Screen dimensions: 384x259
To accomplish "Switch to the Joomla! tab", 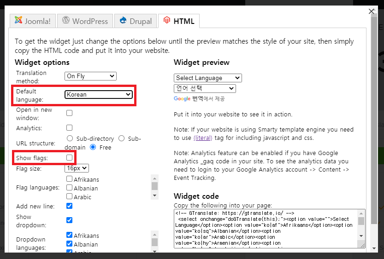I will tap(33, 21).
